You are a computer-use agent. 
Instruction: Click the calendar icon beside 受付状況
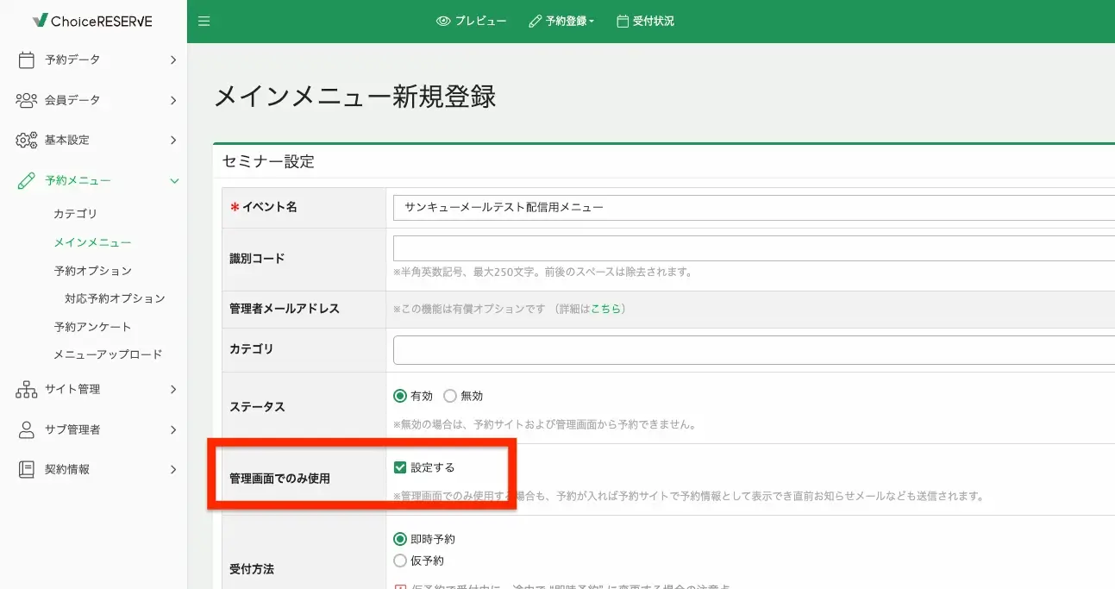[x=623, y=22]
